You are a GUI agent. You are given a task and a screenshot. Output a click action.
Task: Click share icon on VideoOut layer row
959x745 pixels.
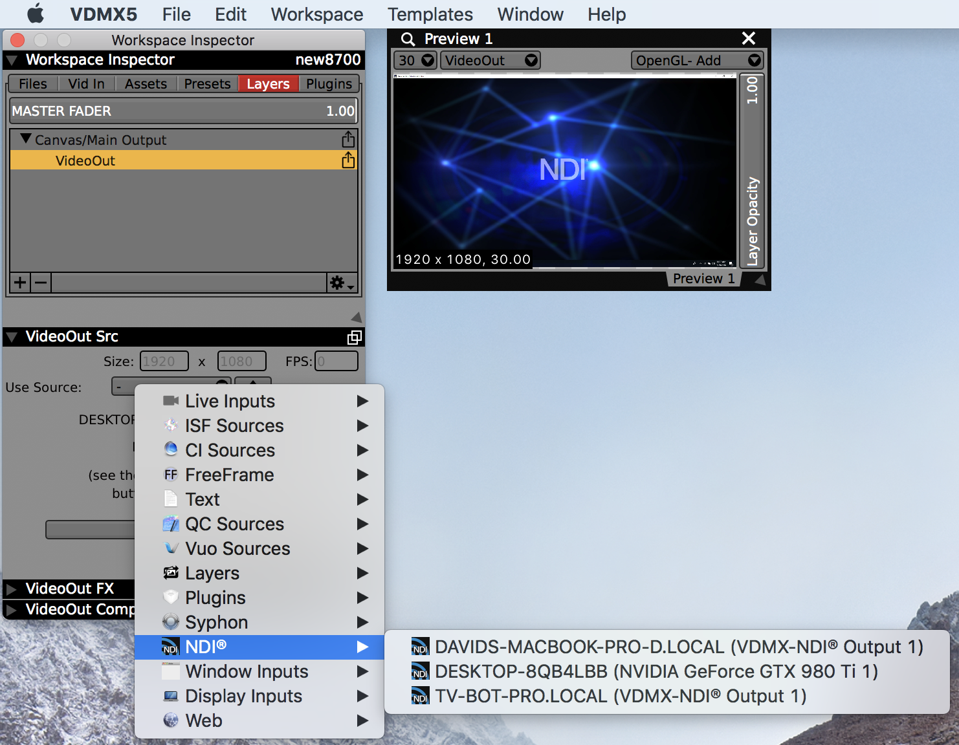[x=348, y=160]
